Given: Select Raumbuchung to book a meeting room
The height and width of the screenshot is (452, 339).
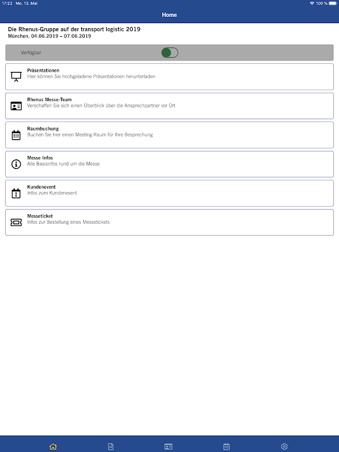Looking at the screenshot, I should [169, 135].
